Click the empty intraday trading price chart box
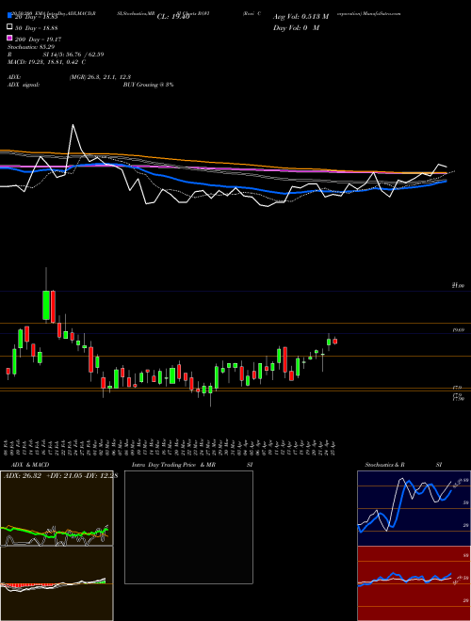The height and width of the screenshot is (621, 471). (x=188, y=527)
